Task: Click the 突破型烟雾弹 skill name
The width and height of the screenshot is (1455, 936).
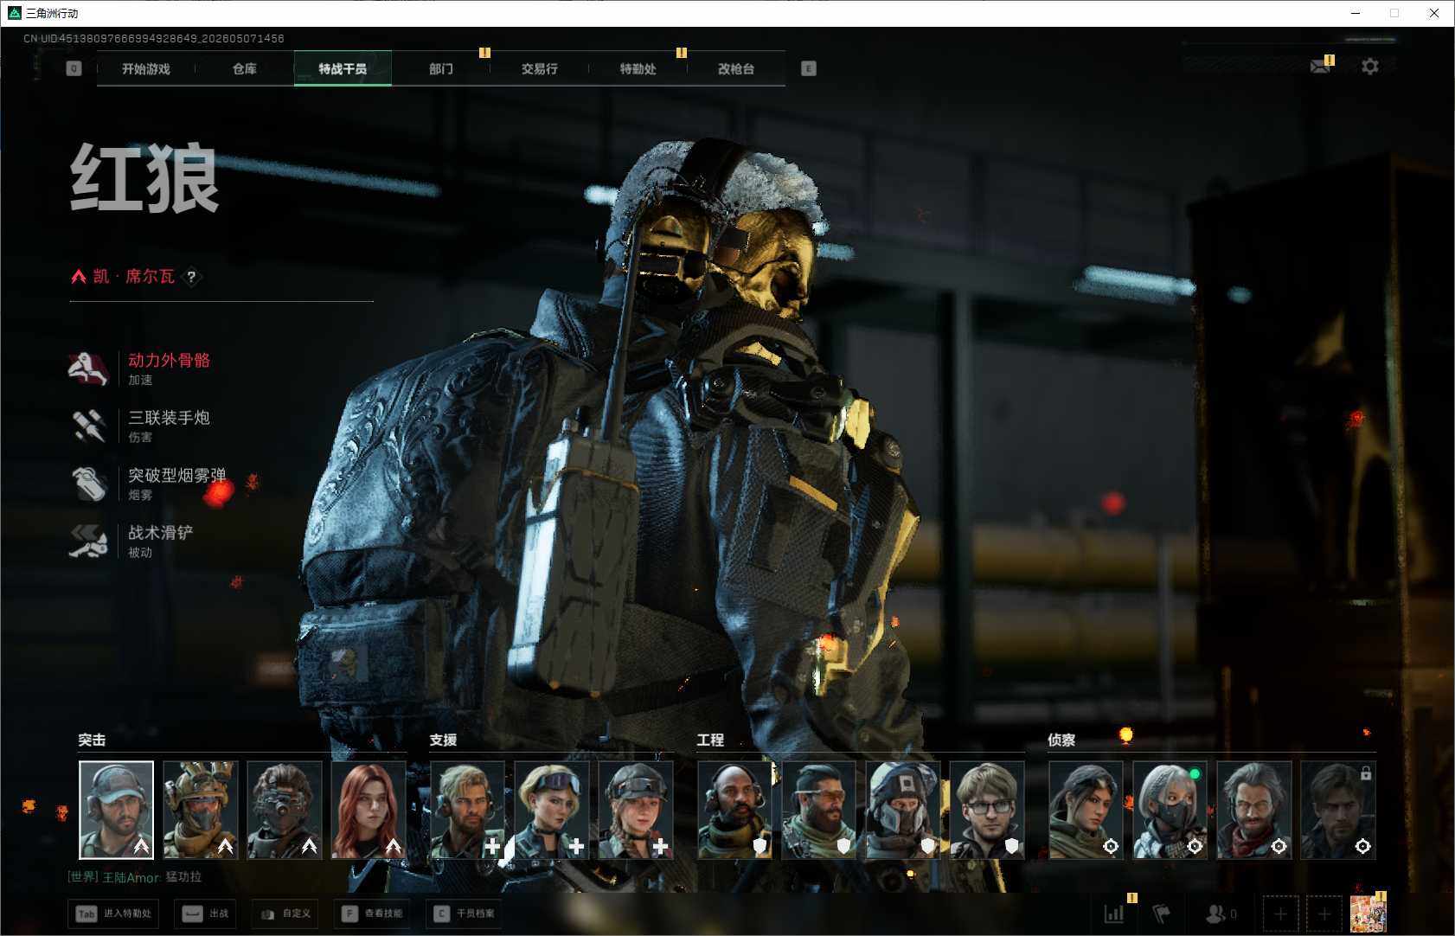Action: click(177, 475)
